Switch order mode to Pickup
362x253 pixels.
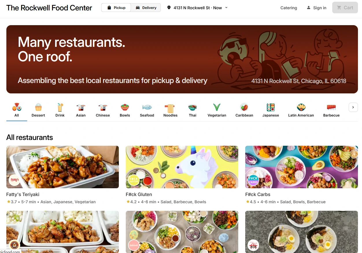point(116,8)
